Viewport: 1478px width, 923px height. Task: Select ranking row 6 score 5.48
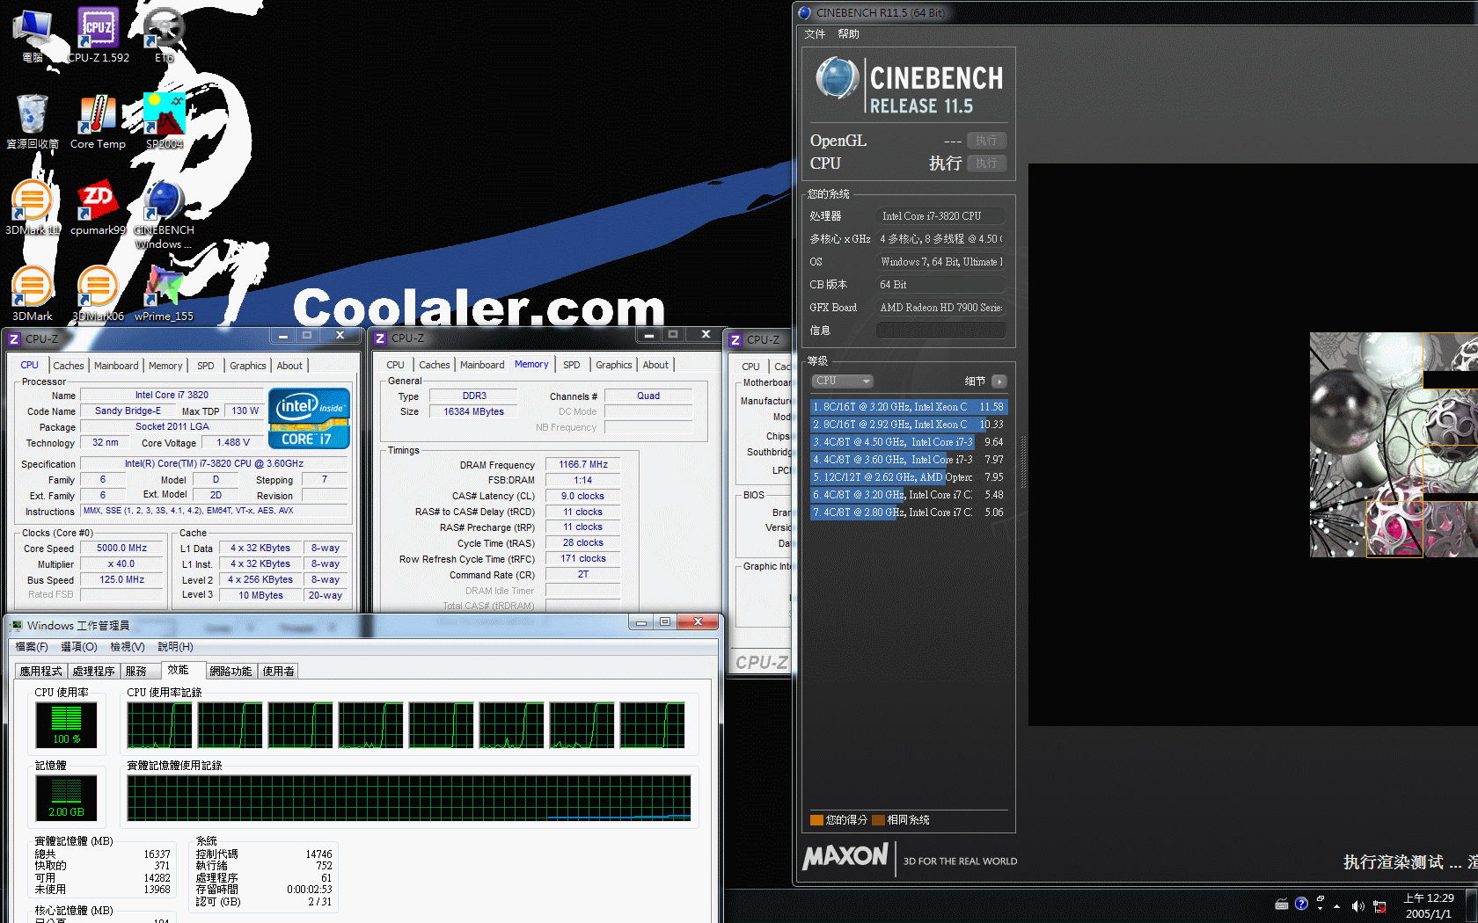click(x=908, y=494)
